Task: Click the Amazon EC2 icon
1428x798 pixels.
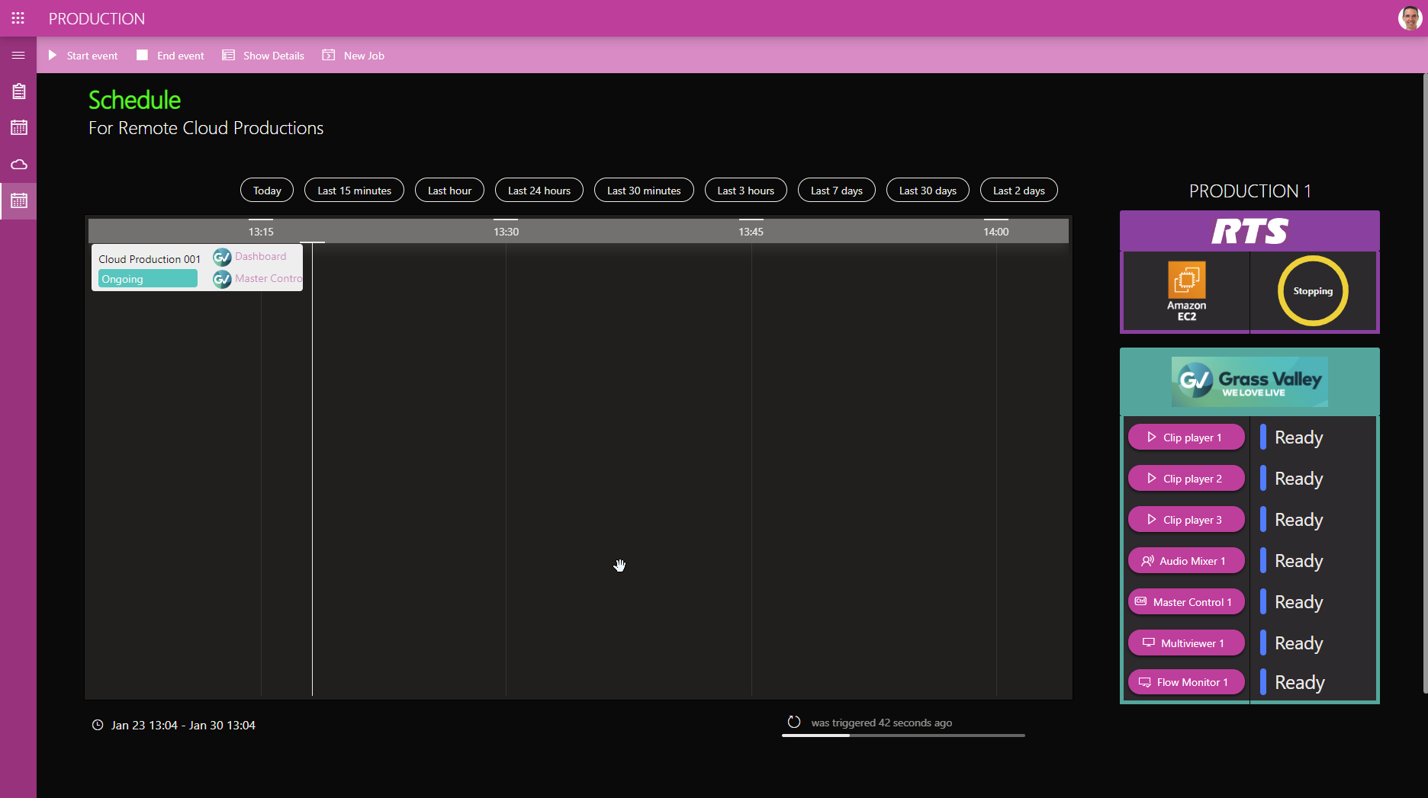Action: coord(1186,291)
